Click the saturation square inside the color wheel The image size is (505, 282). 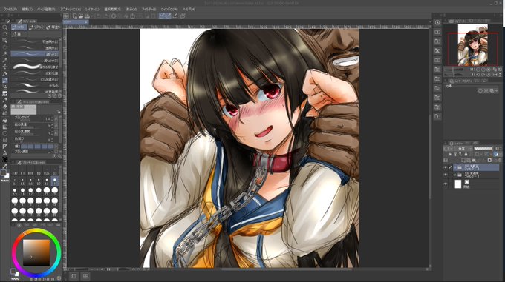36,253
